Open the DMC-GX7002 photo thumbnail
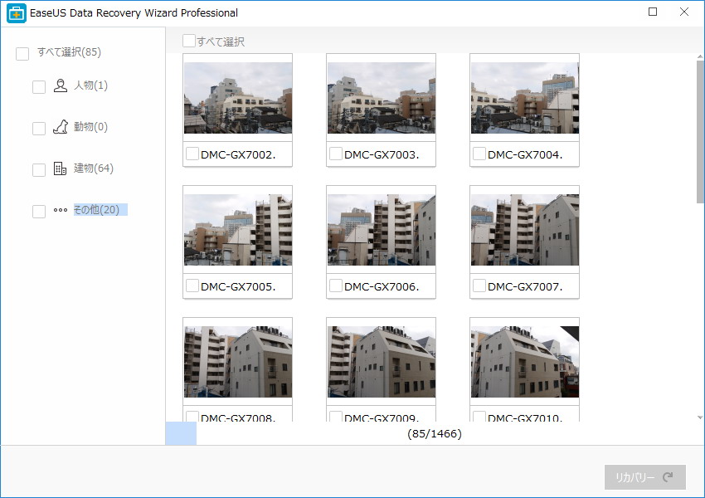This screenshot has height=498, width=705. point(238,98)
